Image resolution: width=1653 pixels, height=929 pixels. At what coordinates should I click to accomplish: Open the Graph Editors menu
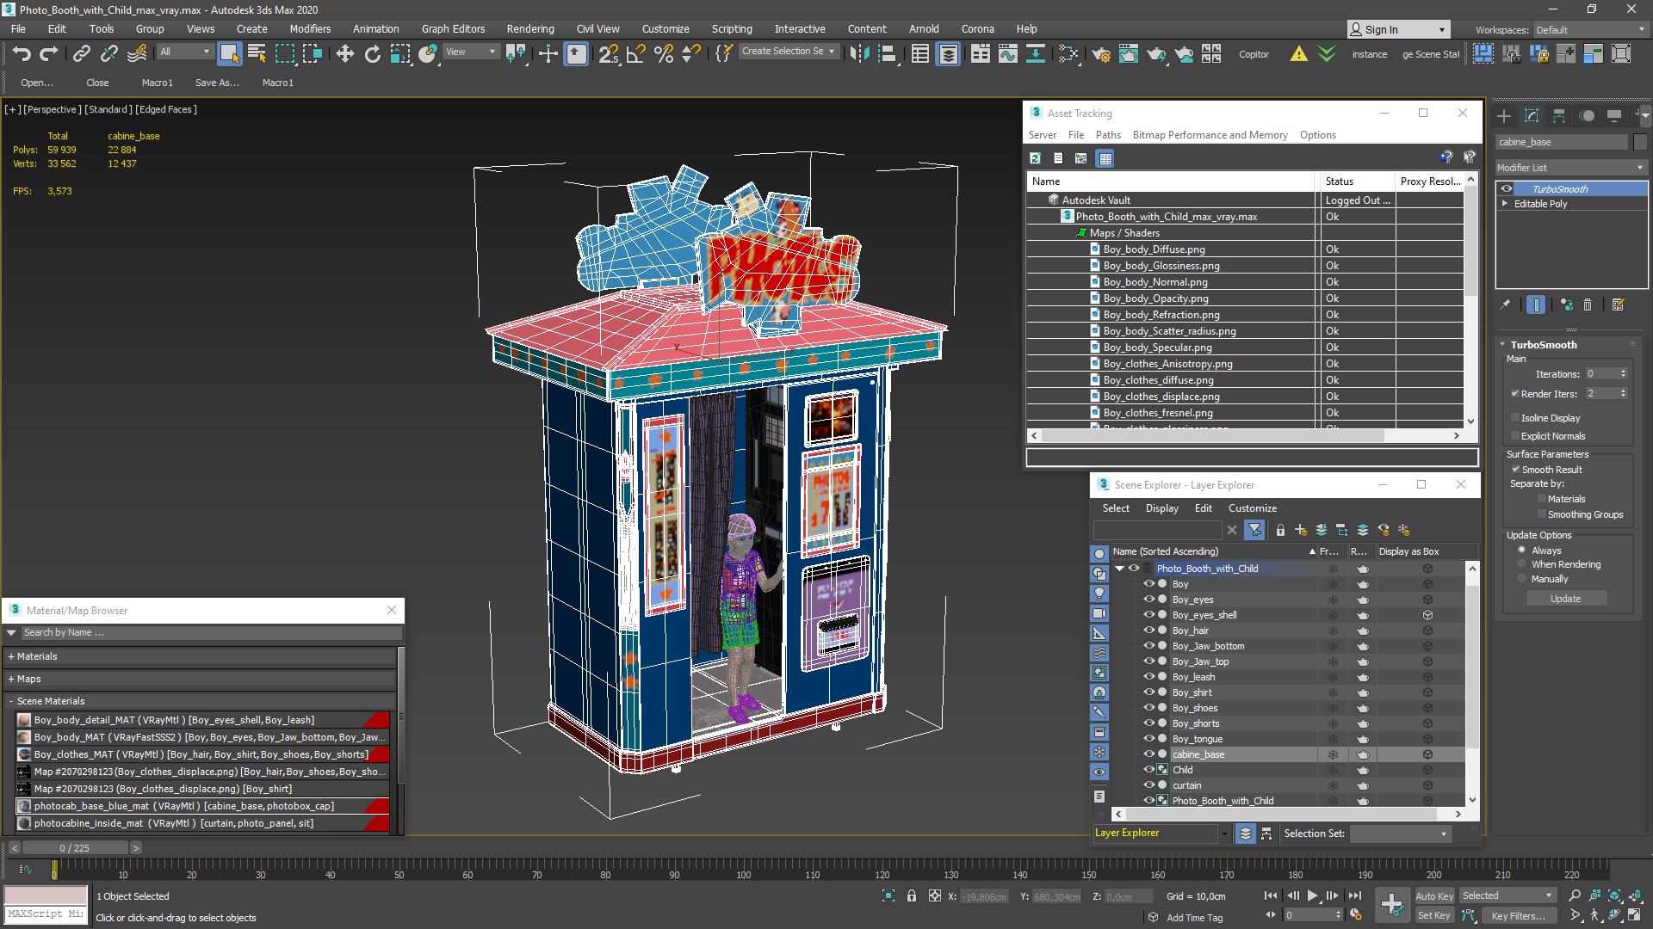pos(453,28)
